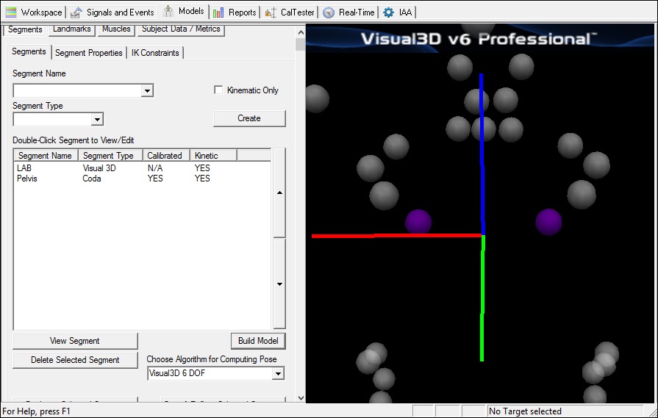Viewport: 658px width, 418px height.
Task: Click the Create segment button
Action: pyautogui.click(x=249, y=118)
